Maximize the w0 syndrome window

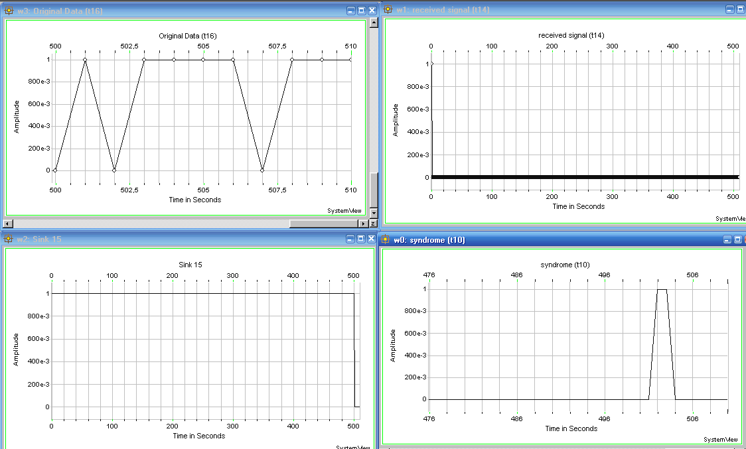coord(738,239)
